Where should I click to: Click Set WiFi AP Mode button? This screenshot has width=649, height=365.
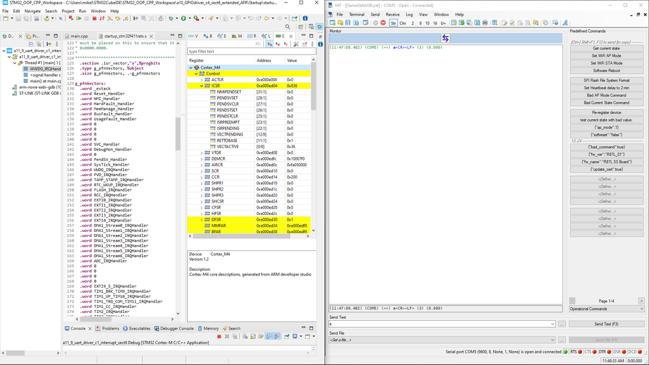pyautogui.click(x=606, y=56)
